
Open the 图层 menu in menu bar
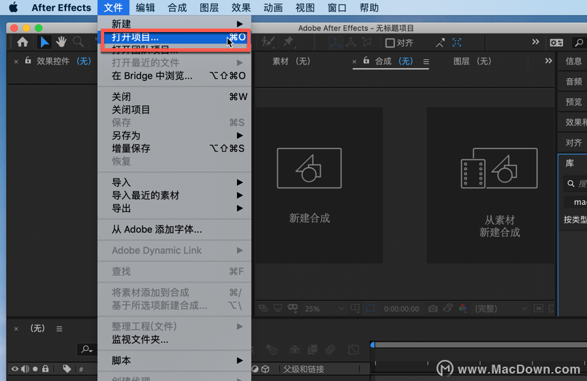209,7
